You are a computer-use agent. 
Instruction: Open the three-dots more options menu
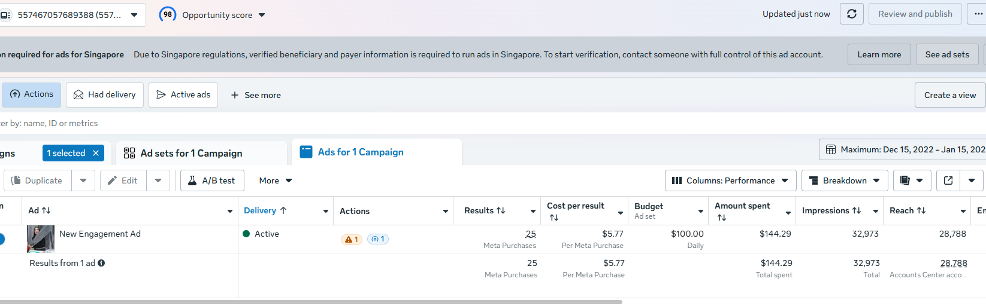pos(978,14)
